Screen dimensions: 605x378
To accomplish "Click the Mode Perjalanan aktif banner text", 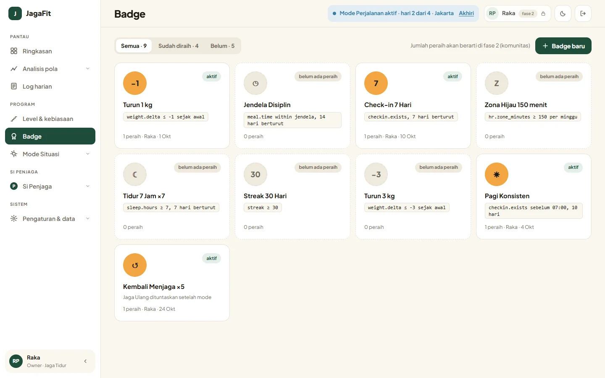I will pos(397,13).
